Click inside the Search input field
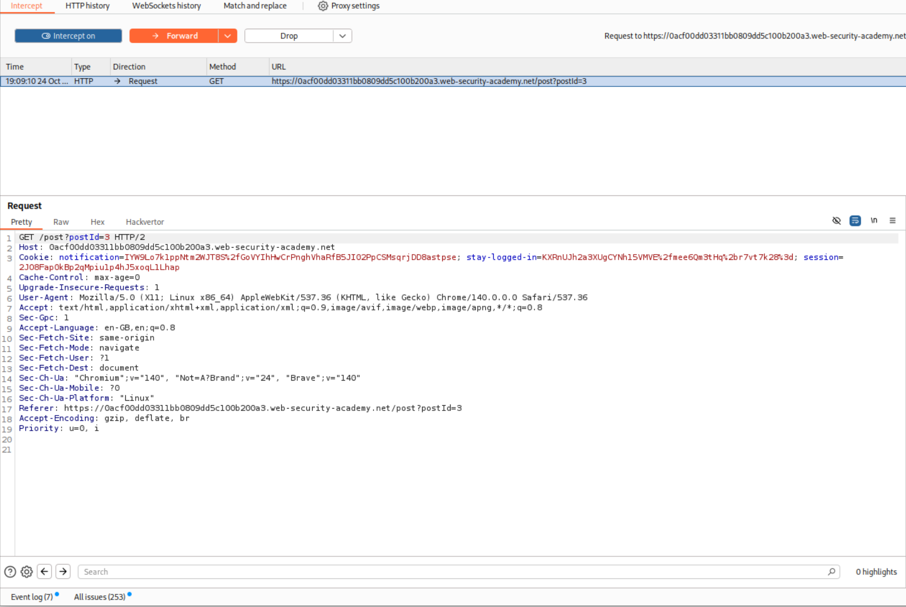The height and width of the screenshot is (607, 906). [448, 572]
